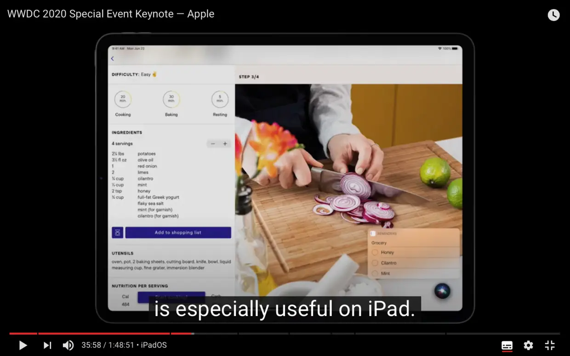Toggle captions with the subtitles icon
Screen dimensions: 570x356
(507, 345)
